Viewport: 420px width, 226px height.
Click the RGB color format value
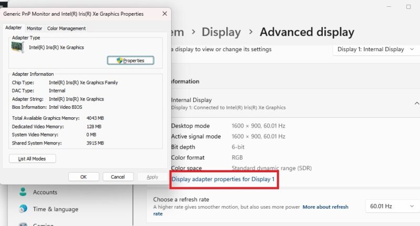click(237, 157)
